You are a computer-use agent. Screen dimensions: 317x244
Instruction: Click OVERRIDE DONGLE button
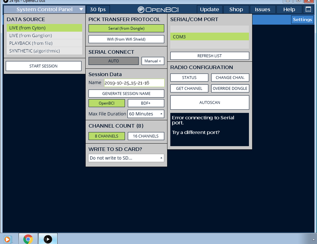(230, 88)
